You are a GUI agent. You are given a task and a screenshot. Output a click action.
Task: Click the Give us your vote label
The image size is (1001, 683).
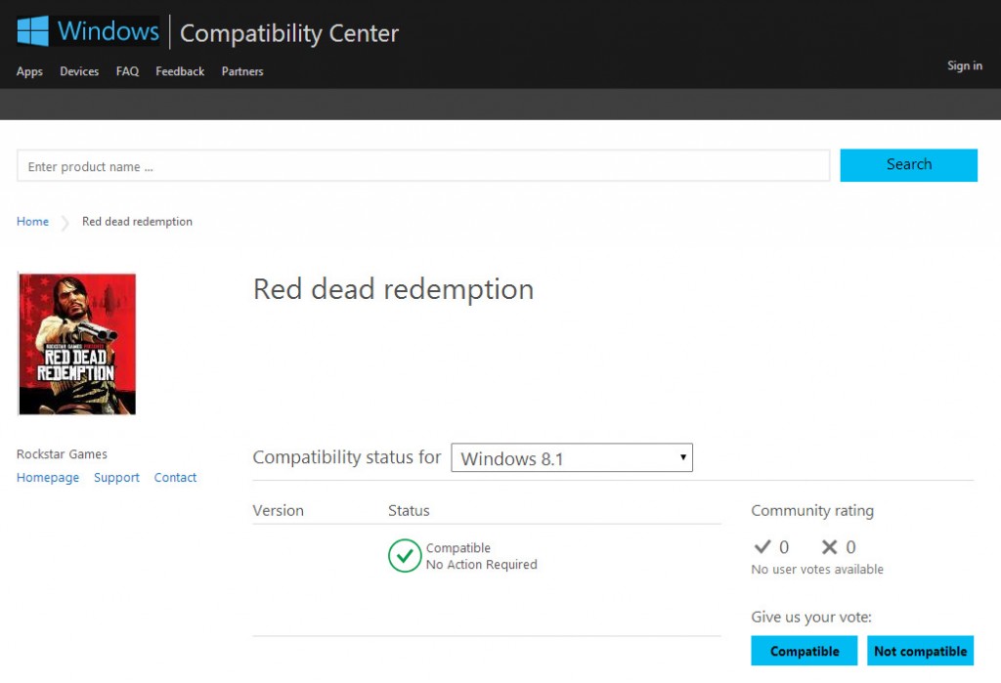click(x=810, y=617)
